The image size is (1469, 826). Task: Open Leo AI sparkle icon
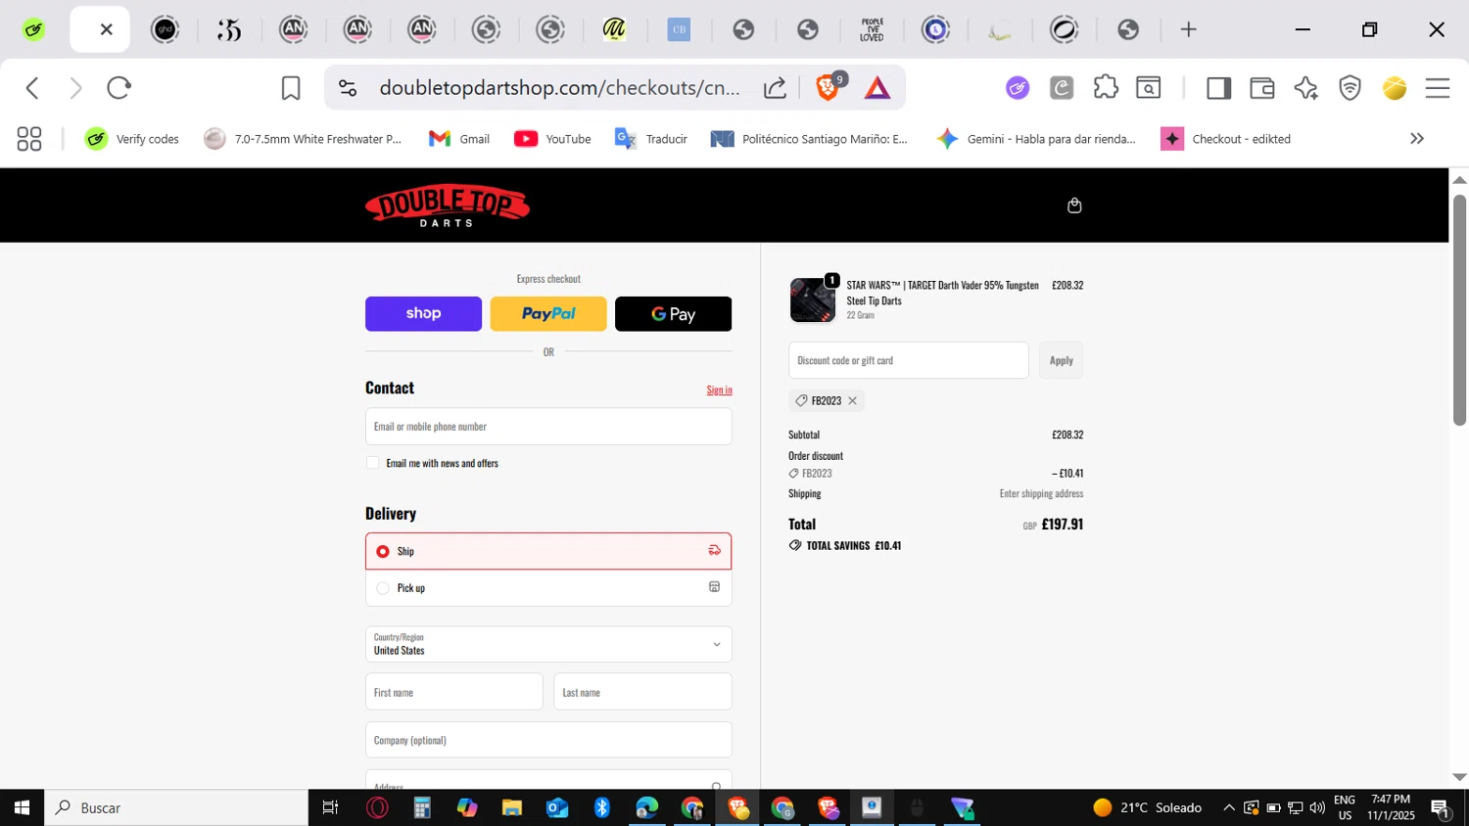point(1306,88)
